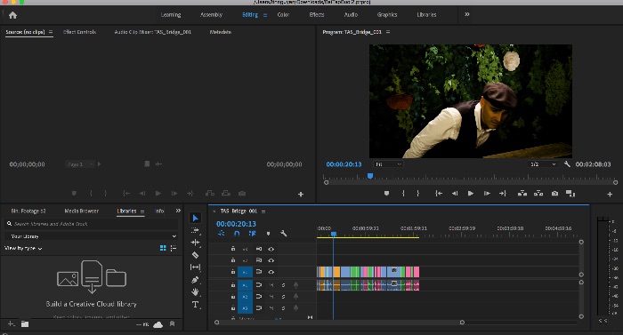Click the Extract button in Program monitor
The width and height of the screenshot is (623, 335).
[538, 194]
